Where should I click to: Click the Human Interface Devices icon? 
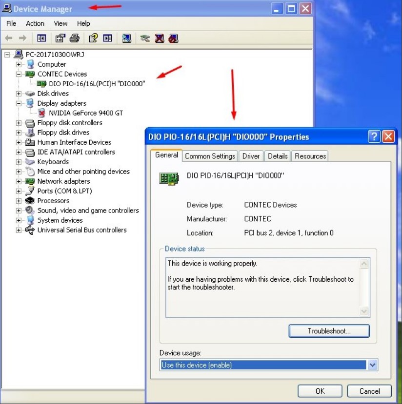[x=30, y=142]
